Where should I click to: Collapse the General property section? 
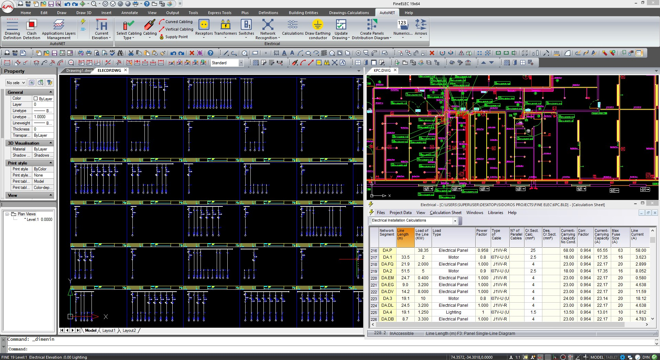coord(51,92)
